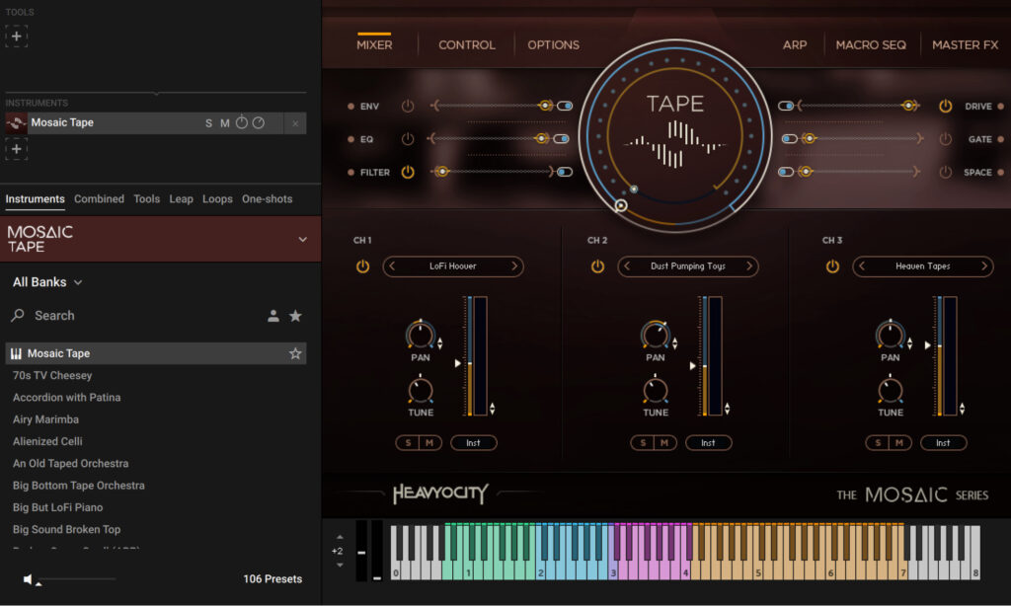Toggle the ENV slider switch on
This screenshot has height=606, width=1011.
565,106
